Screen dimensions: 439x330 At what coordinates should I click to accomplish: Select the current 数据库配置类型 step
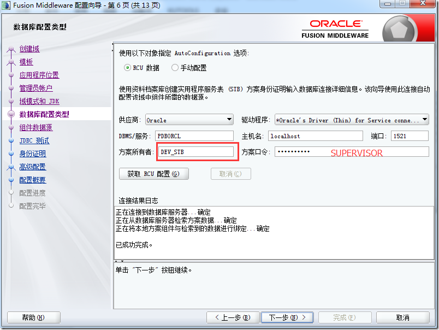[44, 114]
